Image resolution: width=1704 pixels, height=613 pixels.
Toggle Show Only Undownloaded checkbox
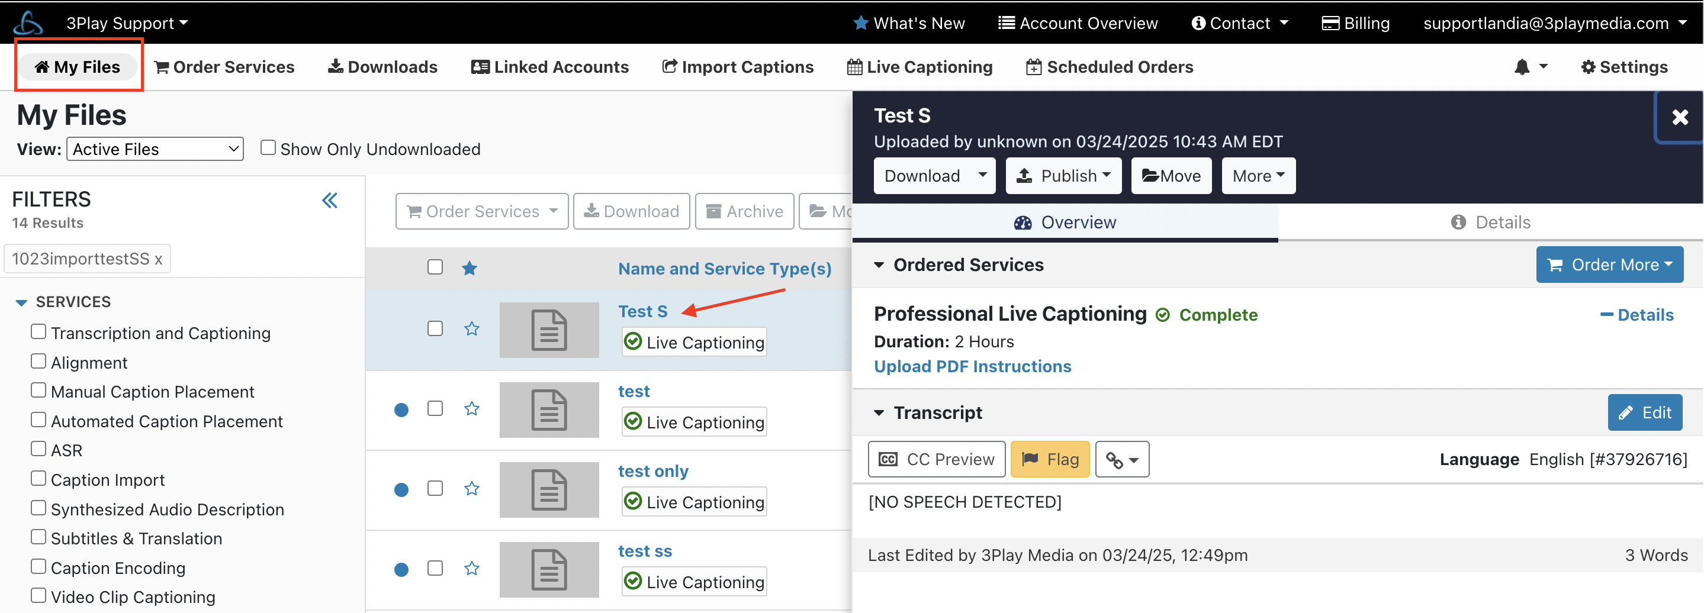point(268,147)
